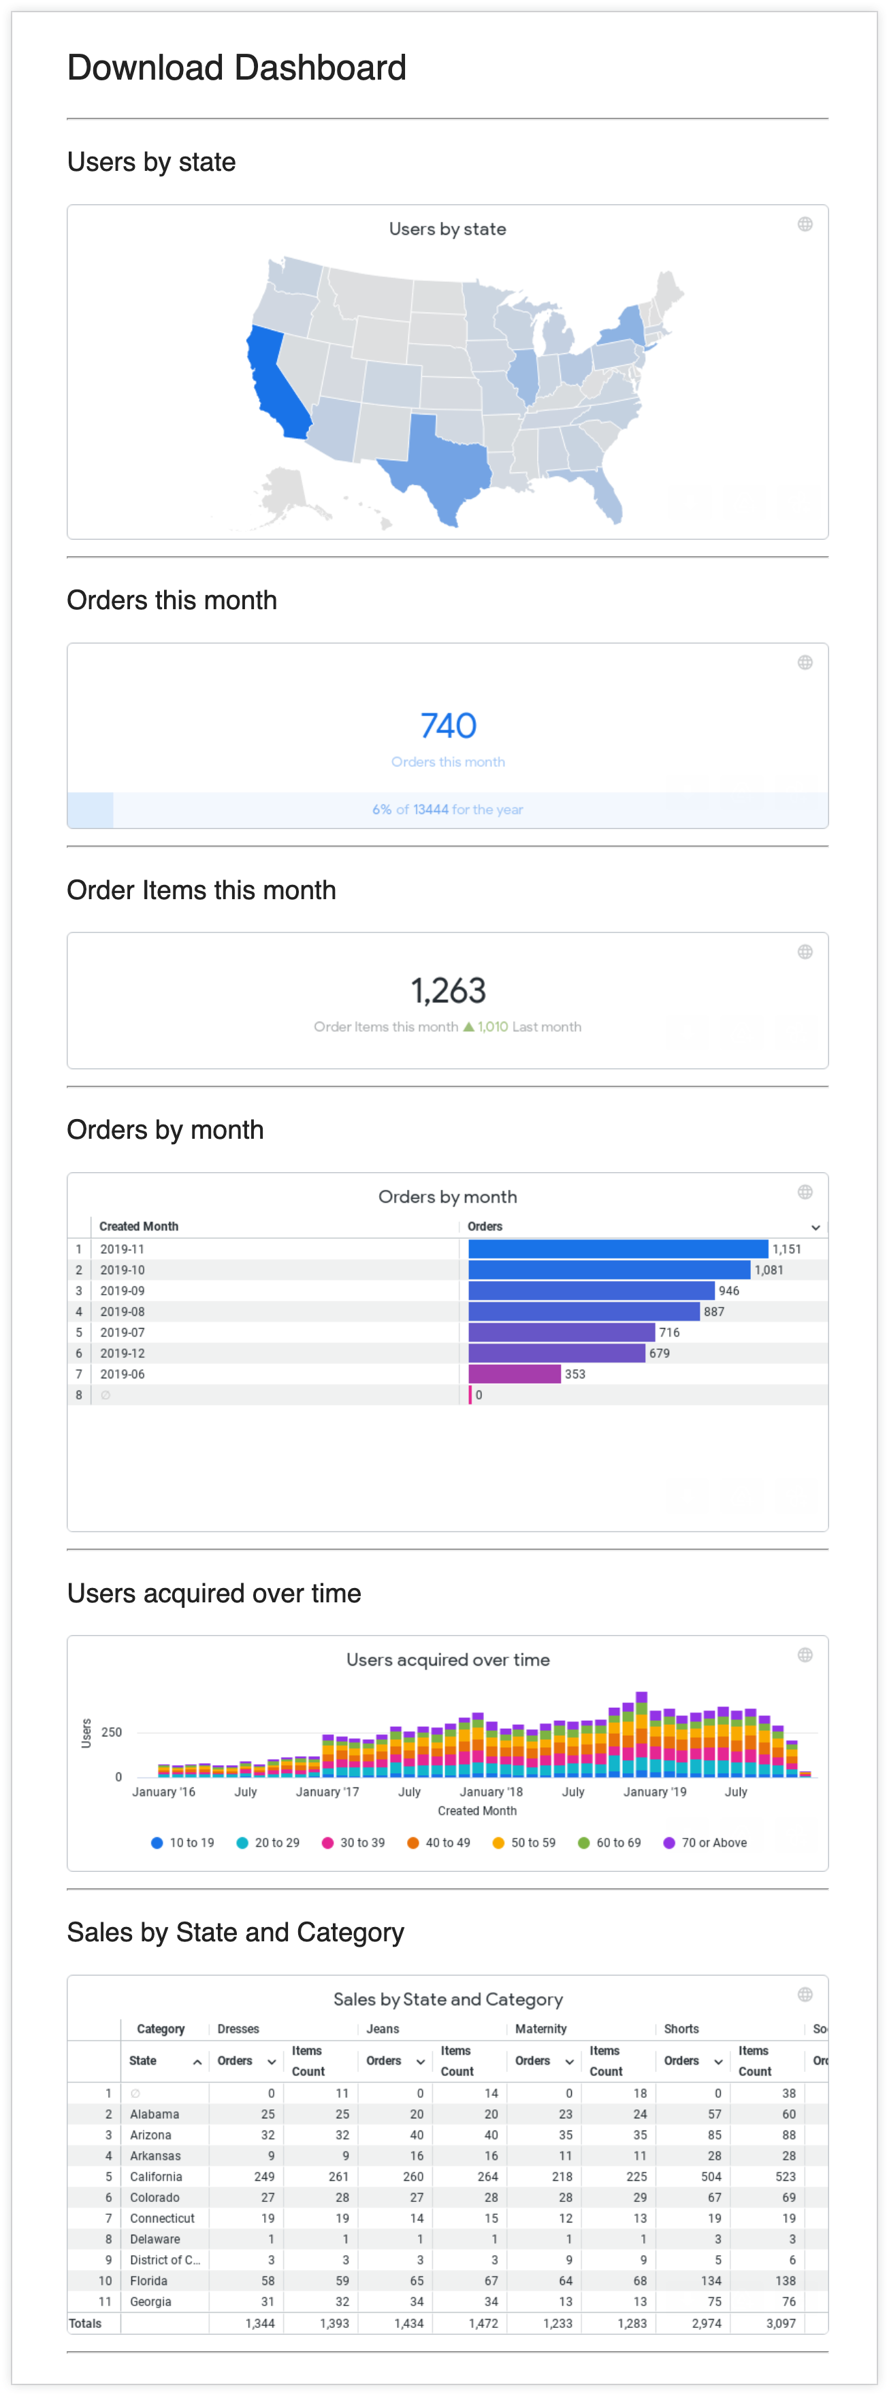Click the 2019-11 orders bar
Image resolution: width=889 pixels, height=2396 pixels.
tap(617, 1249)
